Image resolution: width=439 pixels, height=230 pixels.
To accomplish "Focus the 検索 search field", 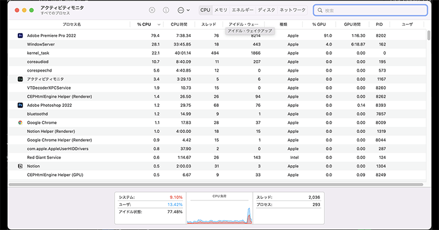I will click(370, 10).
